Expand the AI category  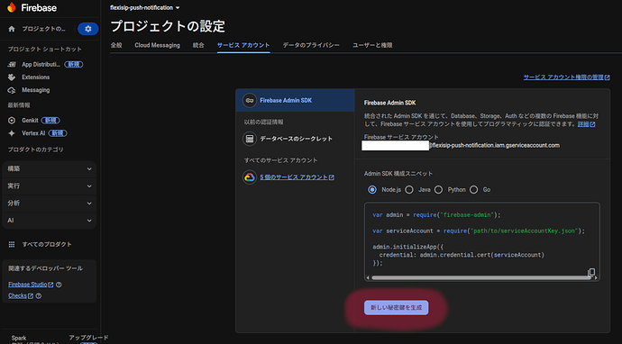(50, 221)
